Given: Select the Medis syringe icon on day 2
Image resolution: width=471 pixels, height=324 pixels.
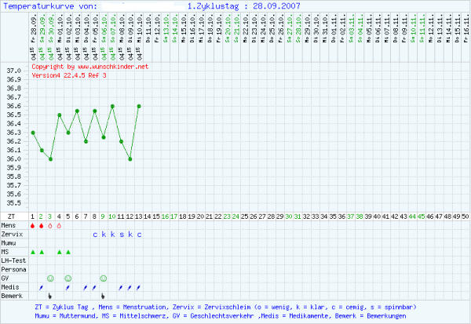Looking at the screenshot, I should click(42, 287).
